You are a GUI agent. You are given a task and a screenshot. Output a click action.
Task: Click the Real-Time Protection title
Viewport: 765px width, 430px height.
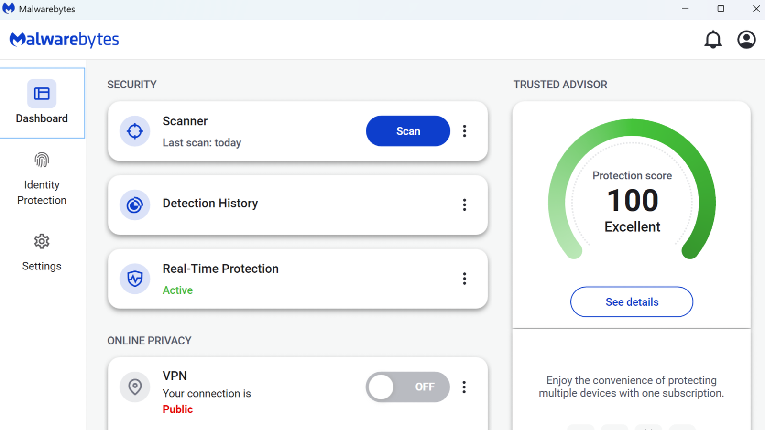pos(220,269)
